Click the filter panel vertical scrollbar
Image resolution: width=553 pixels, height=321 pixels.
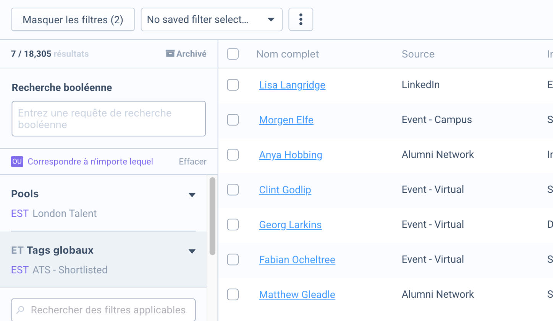click(x=212, y=216)
